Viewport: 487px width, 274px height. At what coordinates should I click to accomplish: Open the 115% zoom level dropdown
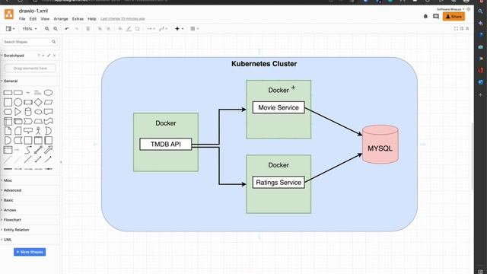pos(30,29)
